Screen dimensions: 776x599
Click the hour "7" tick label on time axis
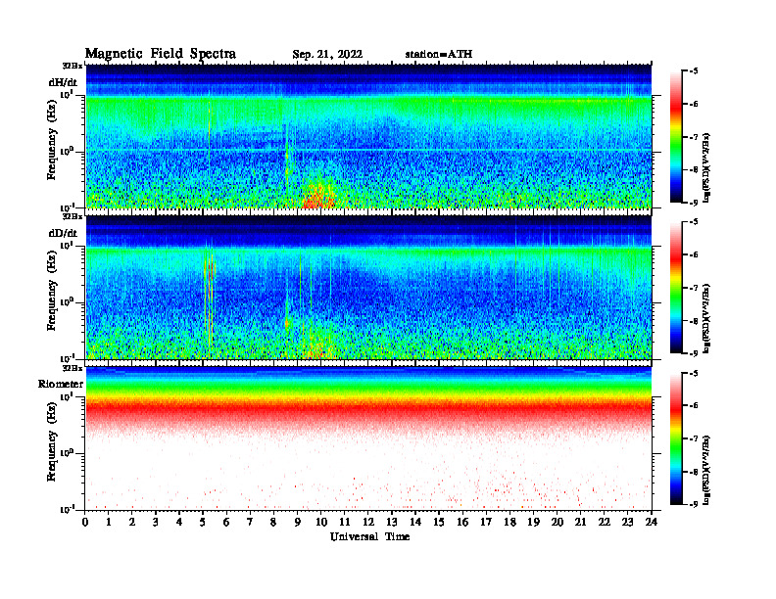pos(250,523)
